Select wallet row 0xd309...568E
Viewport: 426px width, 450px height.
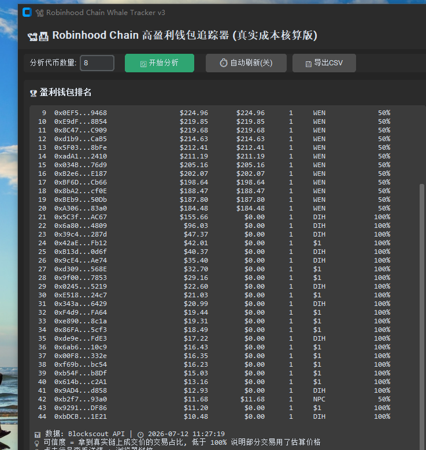pyautogui.click(x=214, y=269)
